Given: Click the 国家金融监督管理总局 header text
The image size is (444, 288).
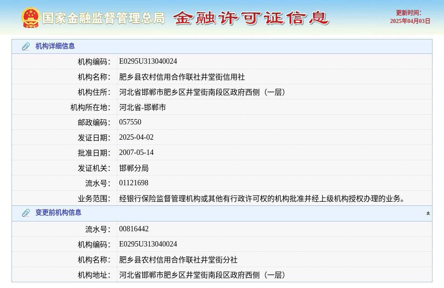Looking at the screenshot, I should point(103,18).
